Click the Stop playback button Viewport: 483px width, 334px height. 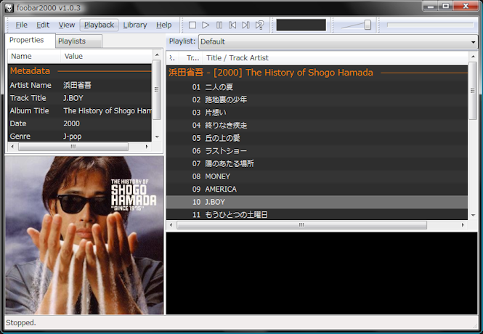click(192, 25)
